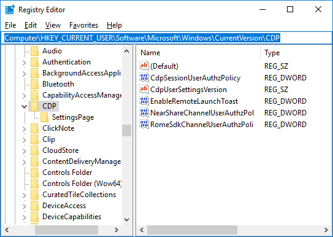Screen dimensions: 333x237
Task: Click the NearShareChannelUserAuthzPol DWORD icon
Action: pos(144,112)
